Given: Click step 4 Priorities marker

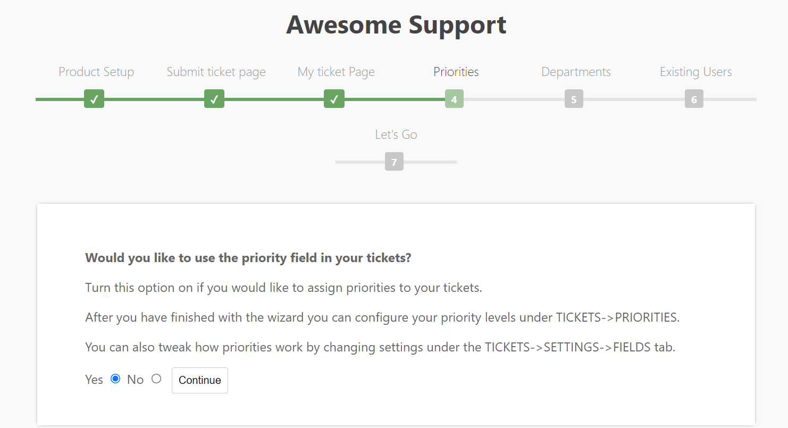Looking at the screenshot, I should [x=454, y=99].
